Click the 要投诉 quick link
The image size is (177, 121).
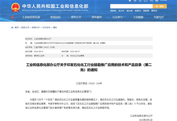click(x=154, y=11)
